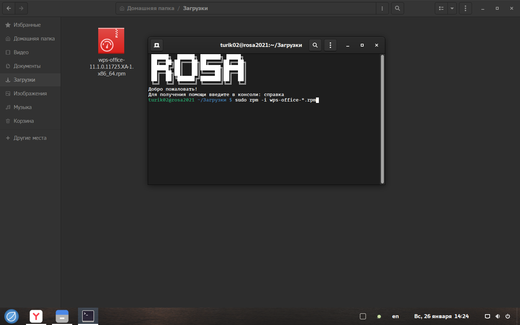Open the Документы folder in sidebar
This screenshot has height=325, width=520.
click(27, 66)
